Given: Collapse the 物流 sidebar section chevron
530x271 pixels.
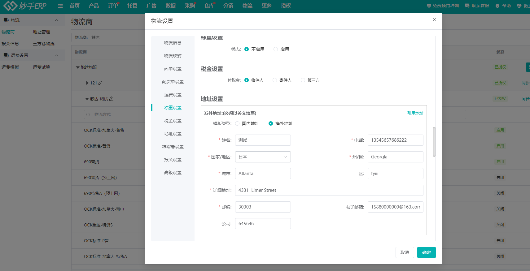Looking at the screenshot, I should coord(56,20).
